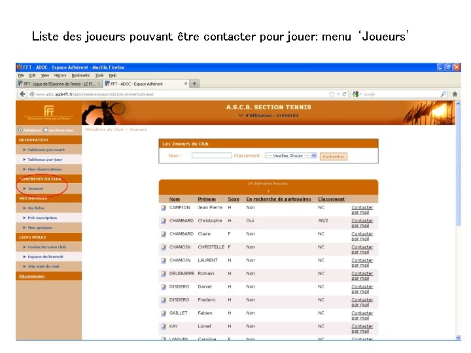The width and height of the screenshot is (471, 353).
Task: Click edit icon for CHAMBARD Christophe
Action: 164,221
